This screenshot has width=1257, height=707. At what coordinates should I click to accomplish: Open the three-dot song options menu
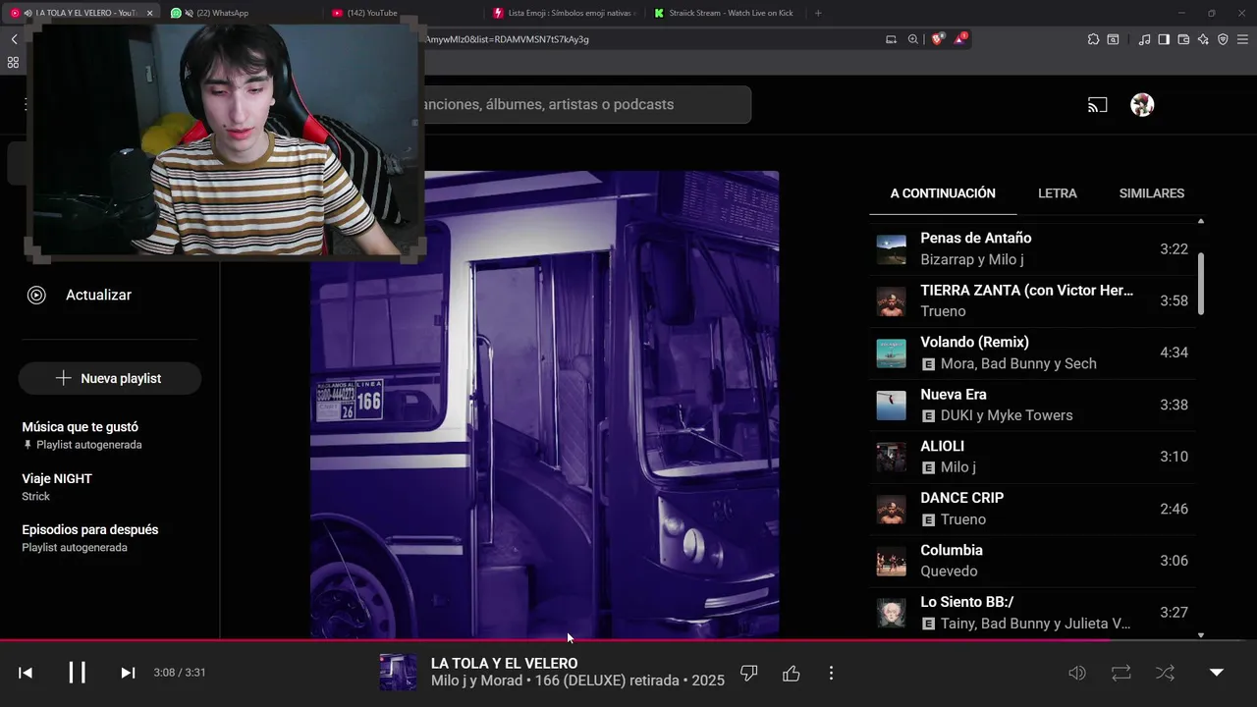[831, 673]
